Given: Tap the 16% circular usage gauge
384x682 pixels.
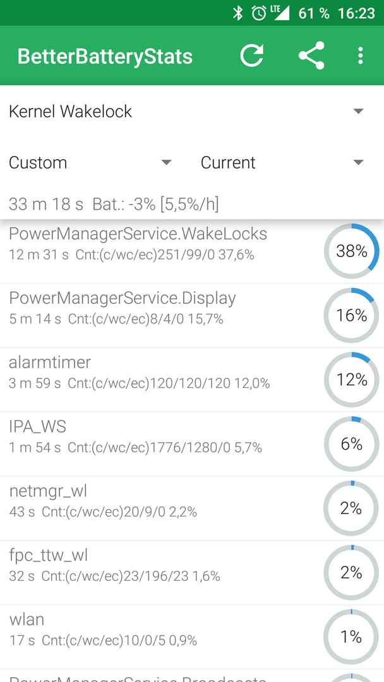Looking at the screenshot, I should pos(351,315).
